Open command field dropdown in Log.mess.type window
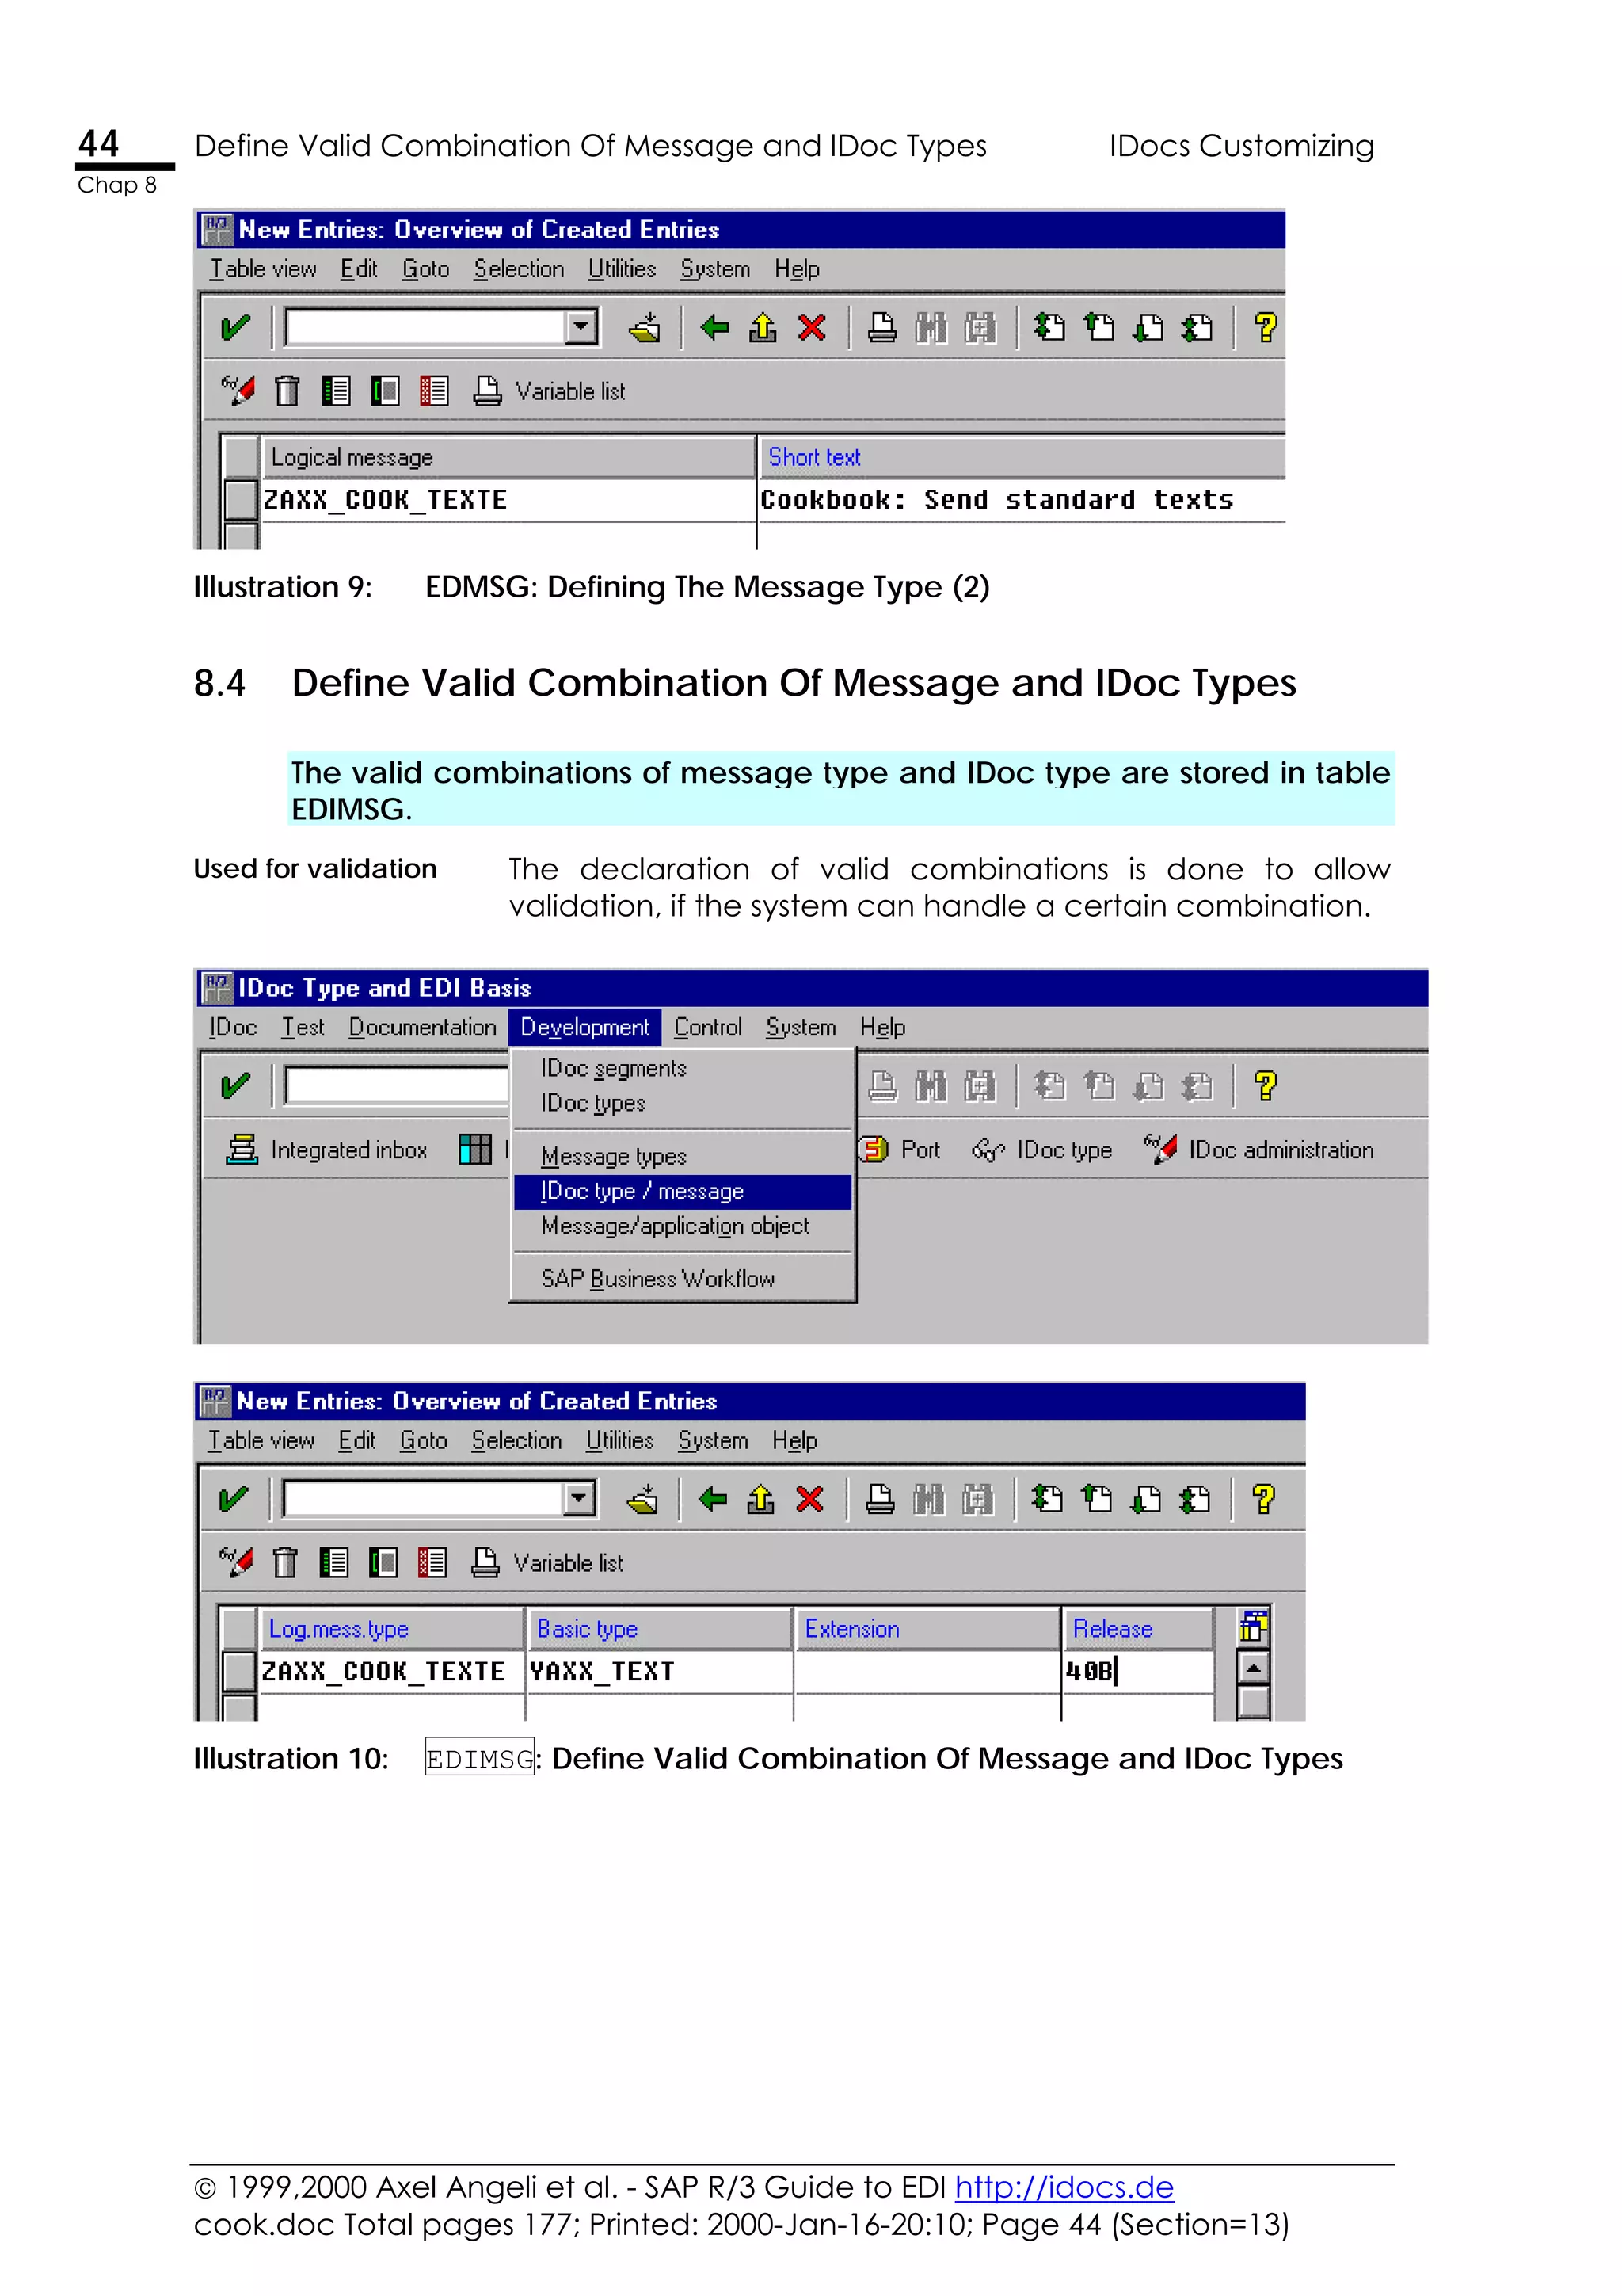1622x2296 pixels. (x=579, y=1498)
